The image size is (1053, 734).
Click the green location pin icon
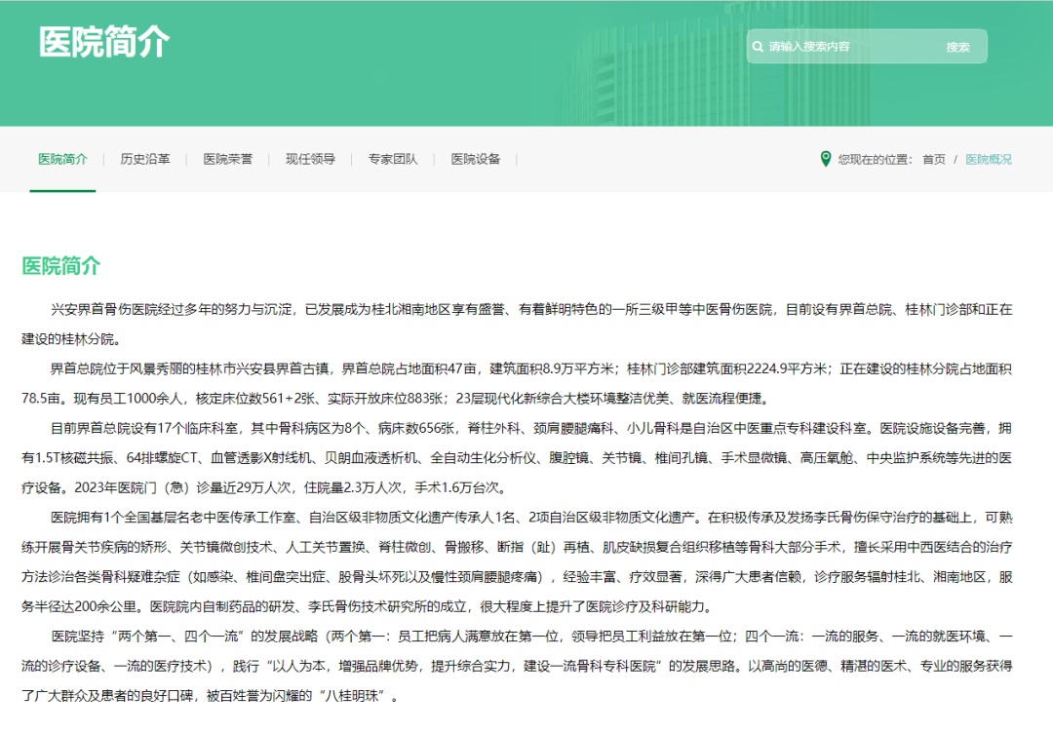(826, 159)
